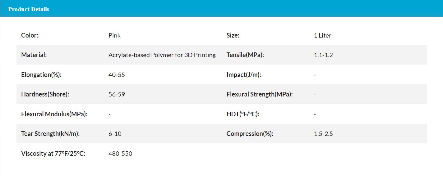Screen dimensions: 443x179
Task: Select Acrylate-based Polymer for 3D Printing text
Action: (162, 55)
